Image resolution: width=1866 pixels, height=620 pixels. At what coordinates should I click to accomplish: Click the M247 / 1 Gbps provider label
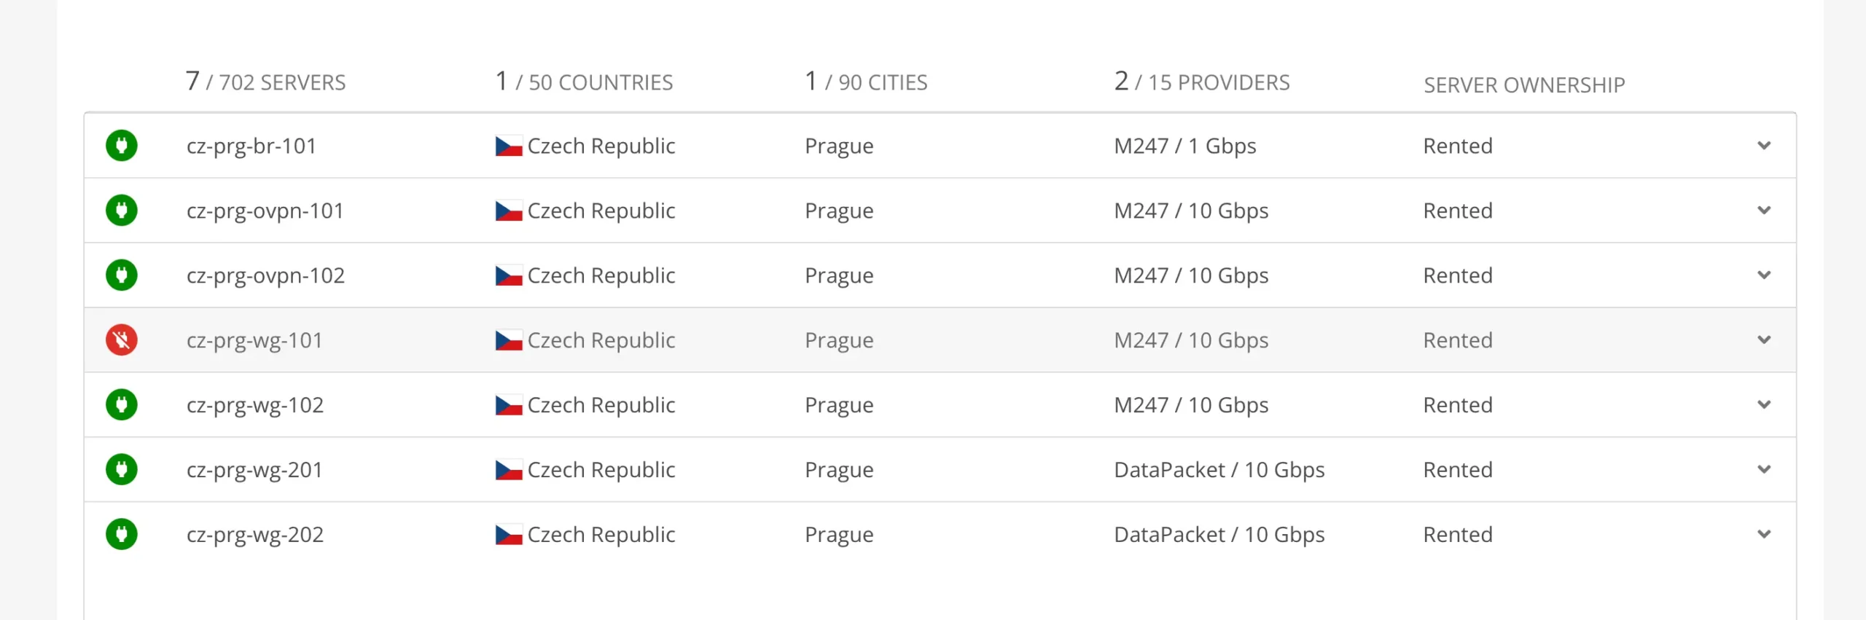(1184, 145)
